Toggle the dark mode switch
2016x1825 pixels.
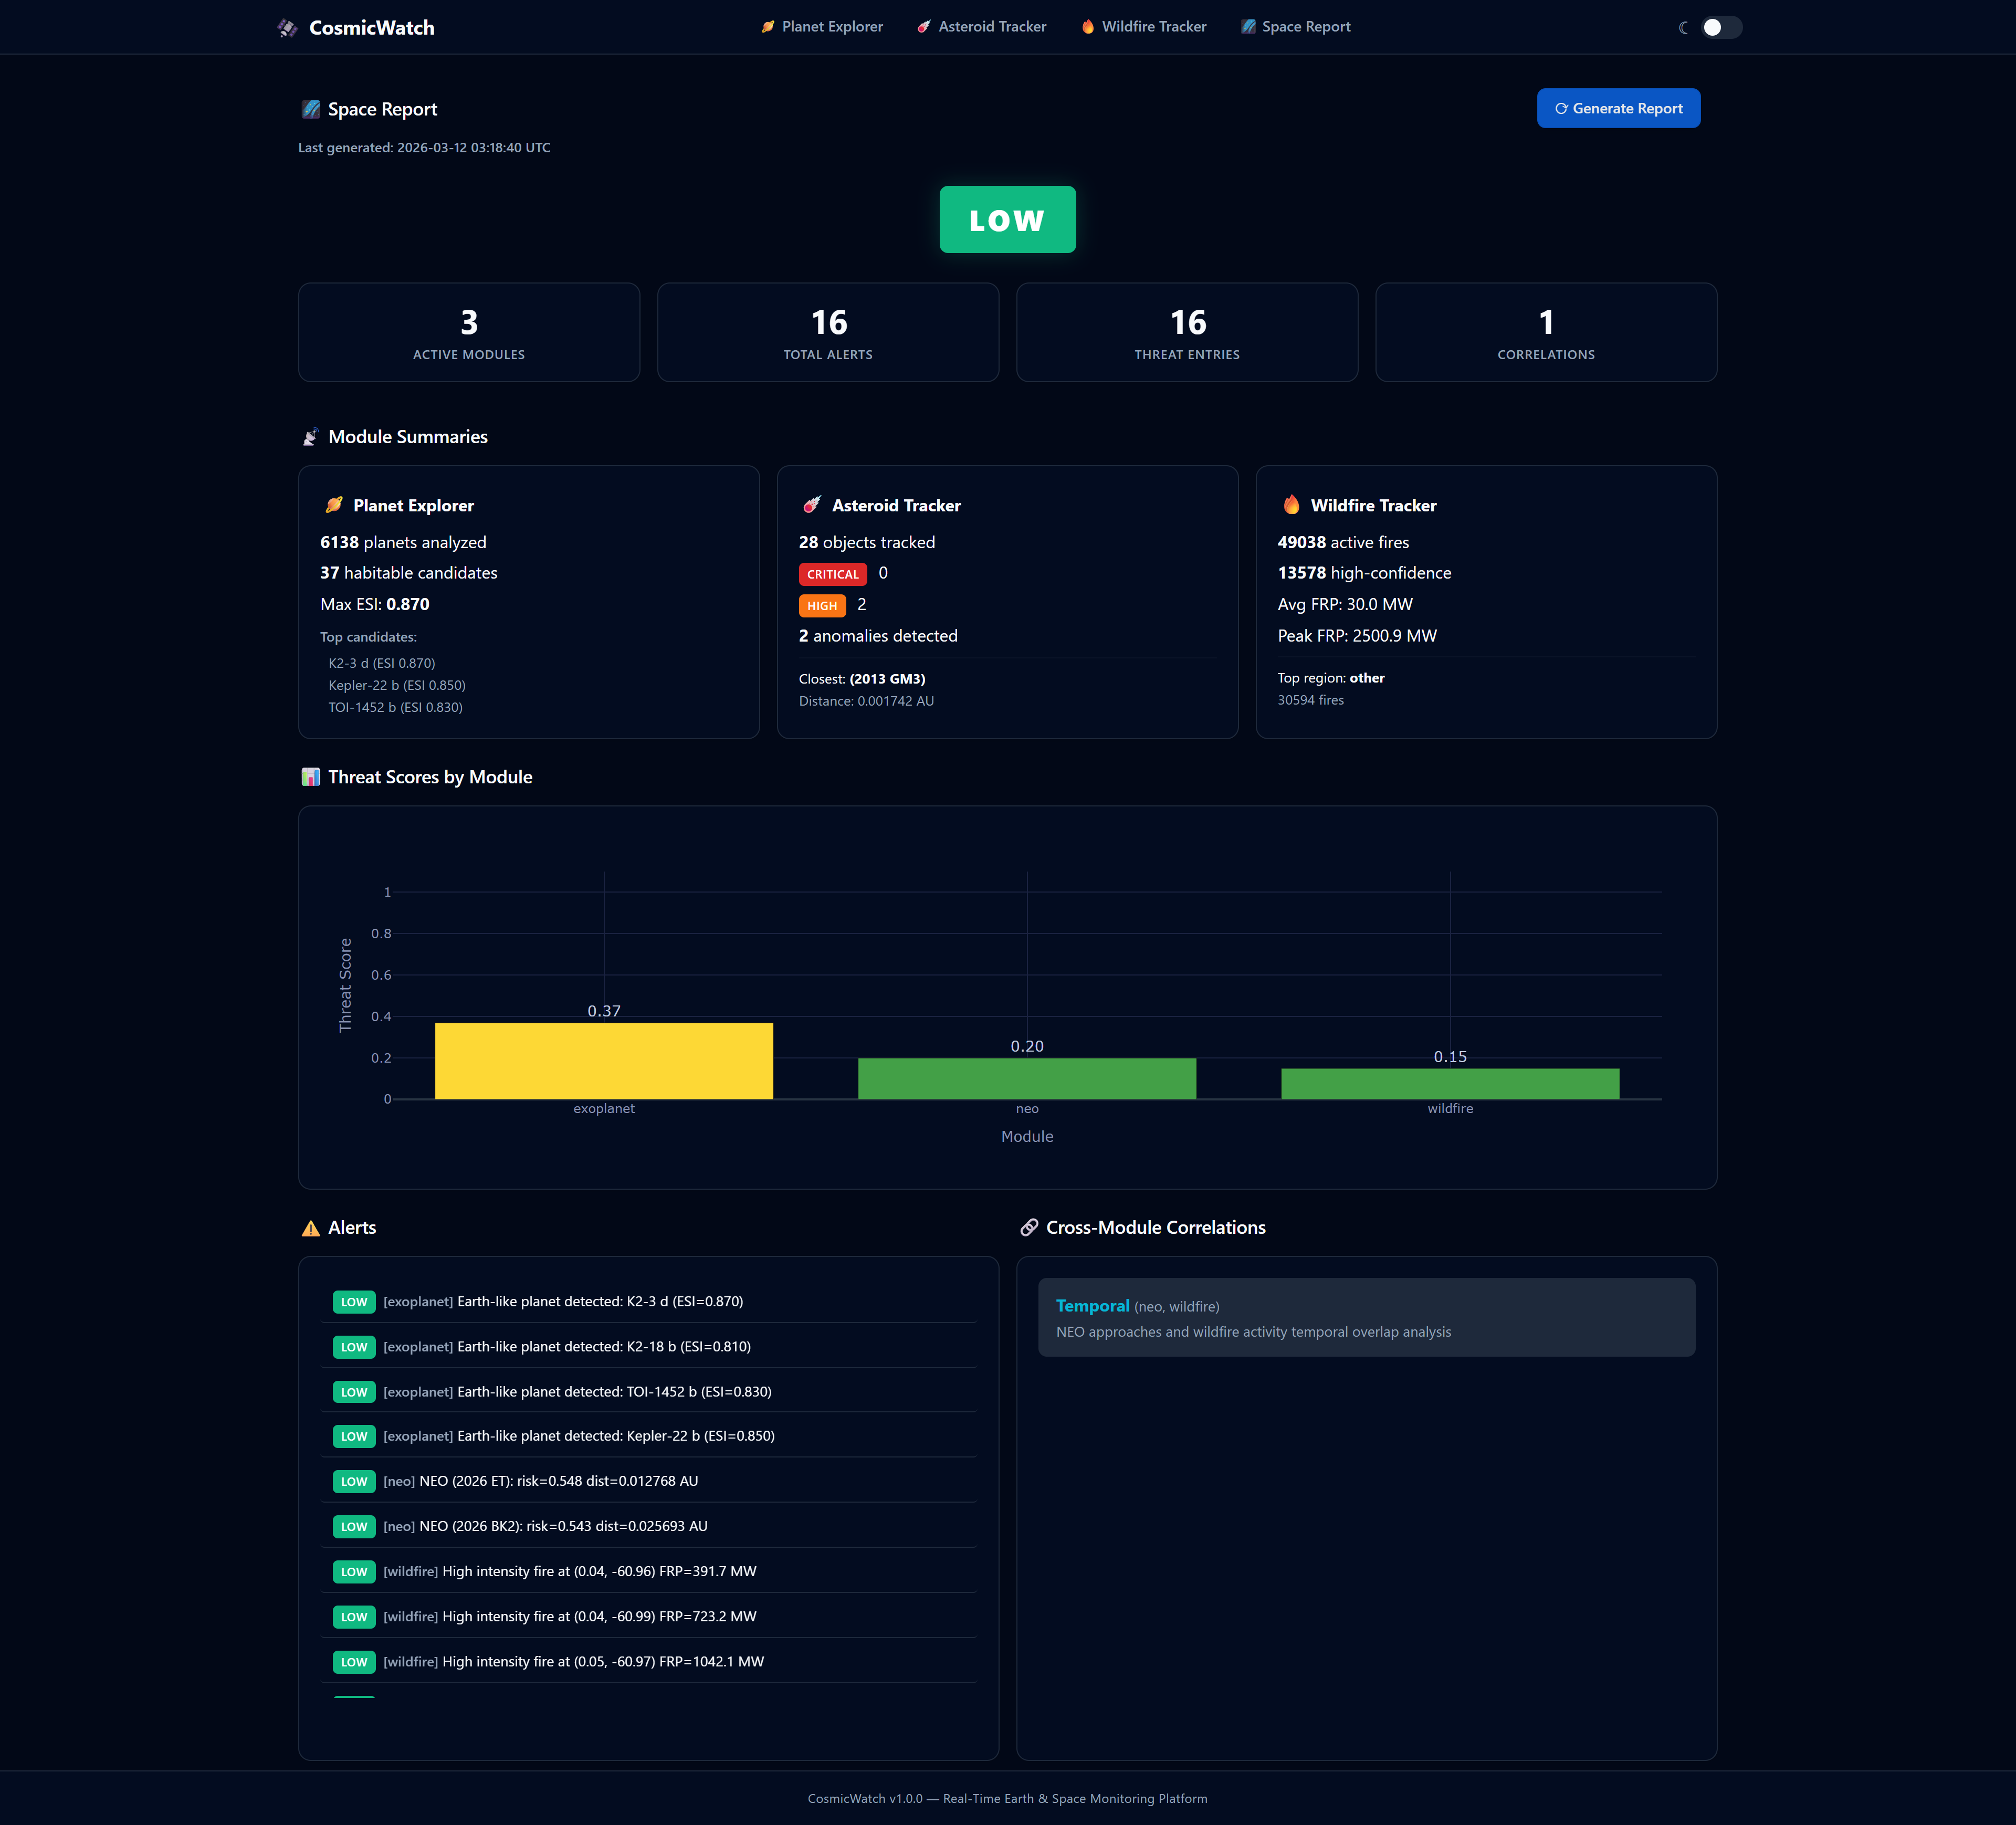point(1722,27)
